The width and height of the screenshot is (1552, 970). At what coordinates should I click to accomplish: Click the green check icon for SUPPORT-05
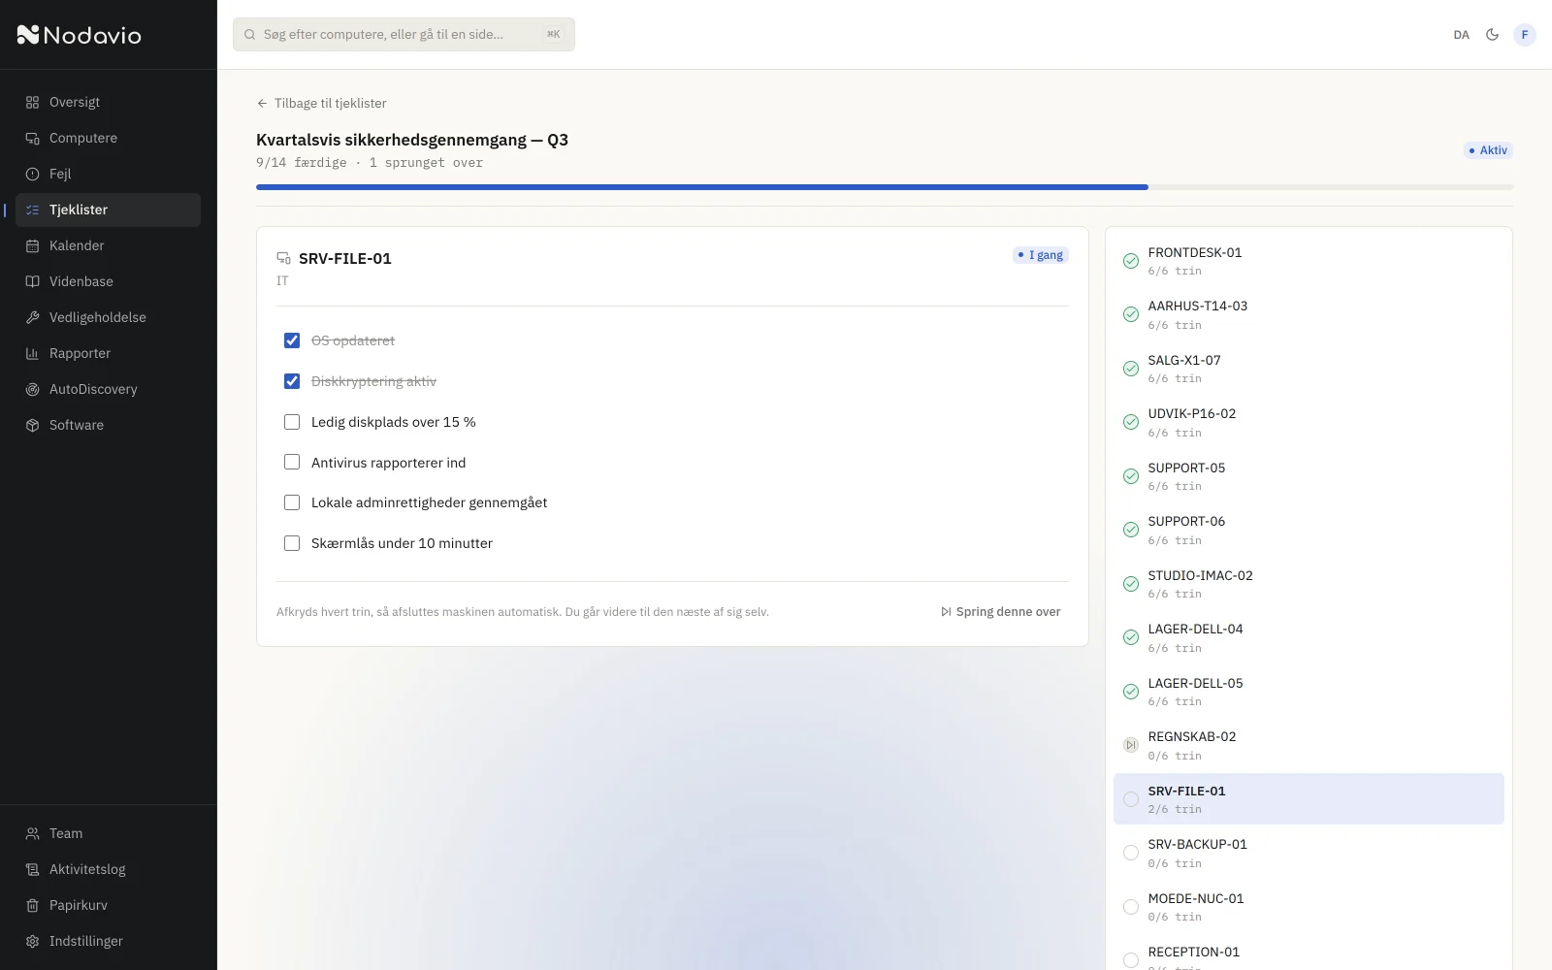(x=1131, y=476)
